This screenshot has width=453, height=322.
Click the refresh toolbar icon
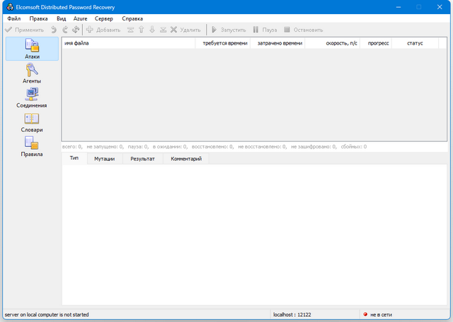click(76, 30)
